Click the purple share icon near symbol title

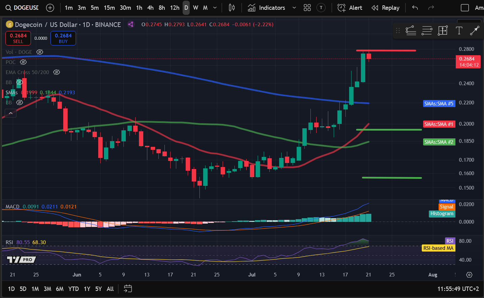(x=131, y=24)
